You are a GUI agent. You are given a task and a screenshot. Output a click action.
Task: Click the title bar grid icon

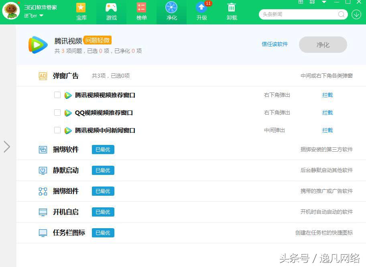pos(301,2)
